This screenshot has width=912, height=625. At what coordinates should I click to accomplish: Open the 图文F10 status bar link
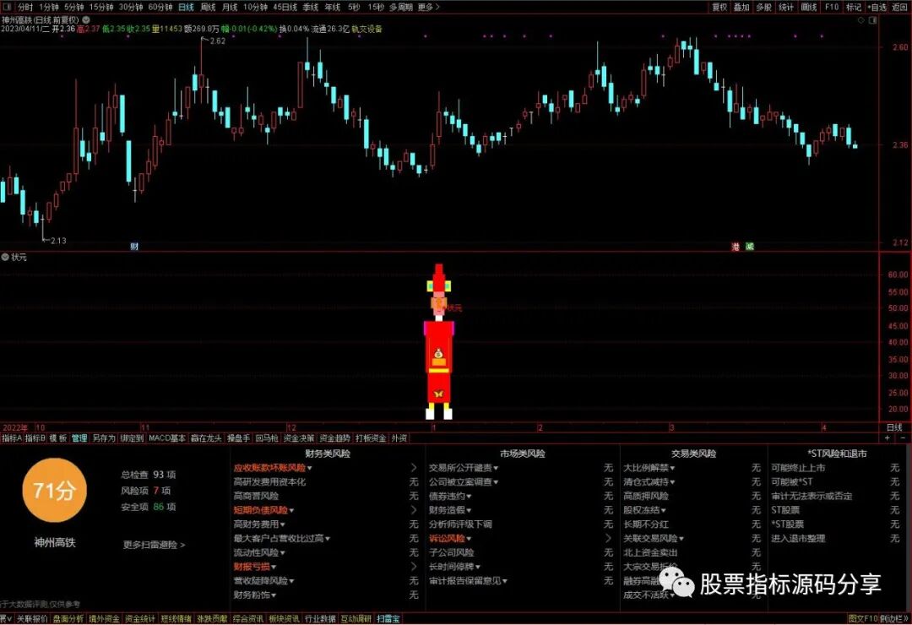[x=862, y=618]
